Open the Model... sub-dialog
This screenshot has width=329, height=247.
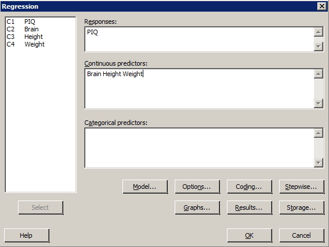pyautogui.click(x=145, y=187)
